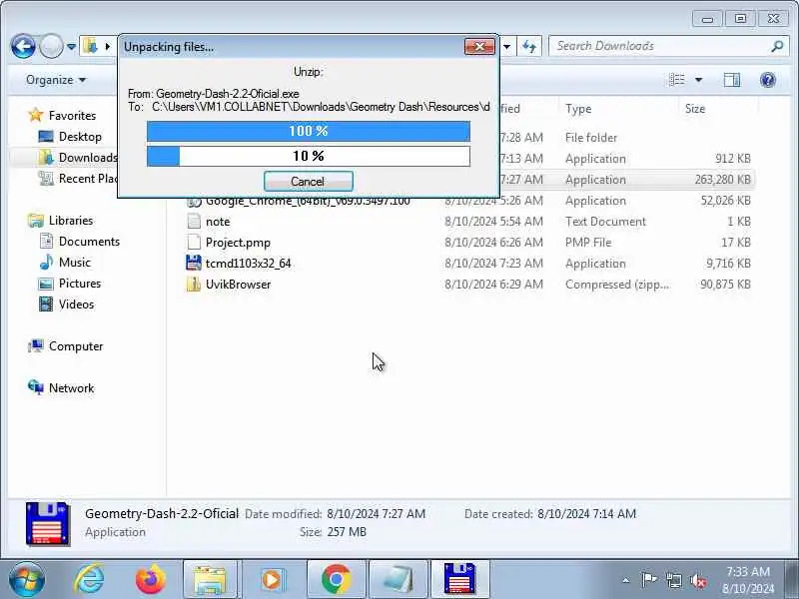Open the Organize menu

pyautogui.click(x=56, y=80)
